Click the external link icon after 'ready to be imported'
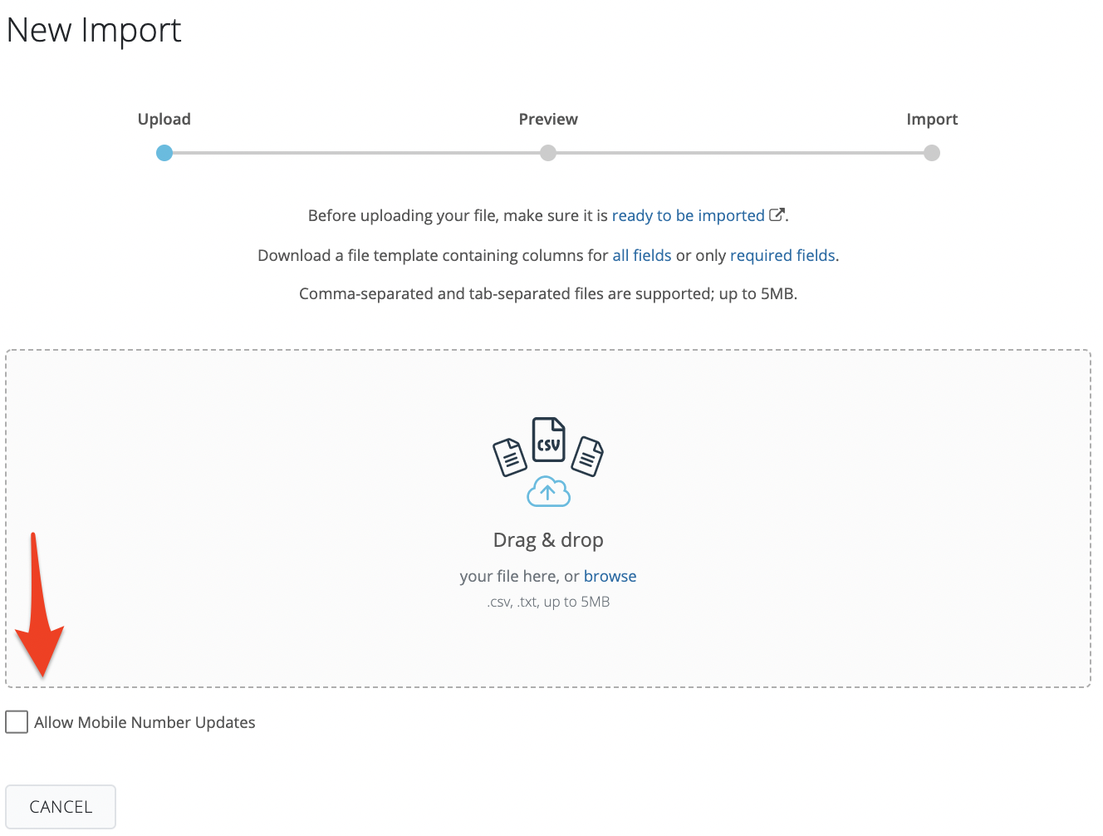The height and width of the screenshot is (836, 1103). pyautogui.click(x=777, y=215)
